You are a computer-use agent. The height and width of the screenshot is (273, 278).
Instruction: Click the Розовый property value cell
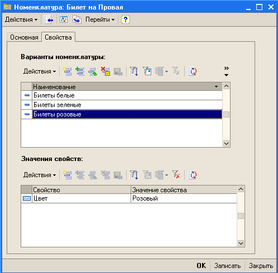(x=184, y=198)
